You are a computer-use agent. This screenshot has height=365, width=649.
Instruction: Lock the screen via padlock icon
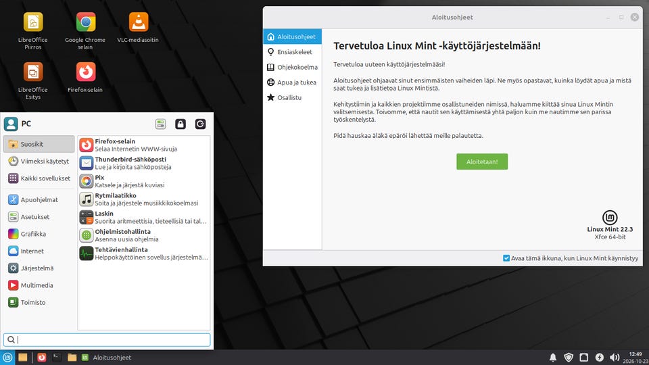point(181,124)
